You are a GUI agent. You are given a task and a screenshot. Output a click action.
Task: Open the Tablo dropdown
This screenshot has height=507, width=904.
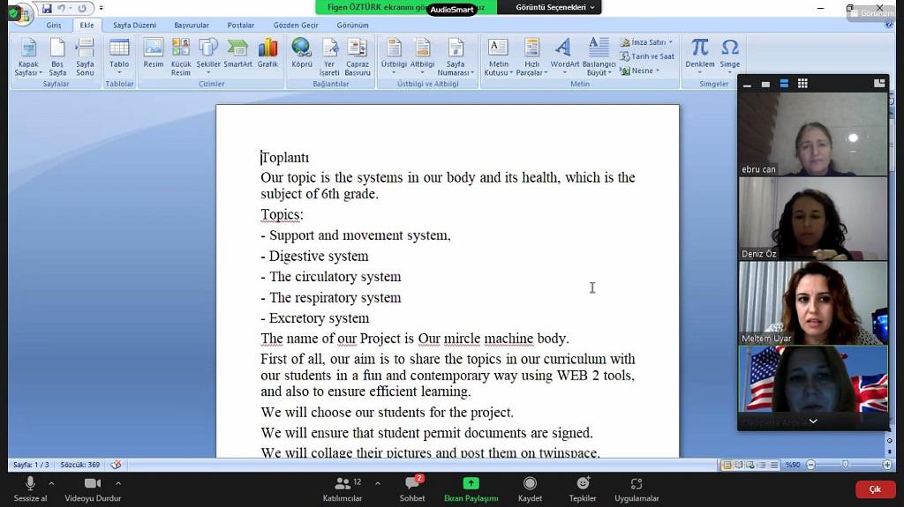(x=119, y=55)
